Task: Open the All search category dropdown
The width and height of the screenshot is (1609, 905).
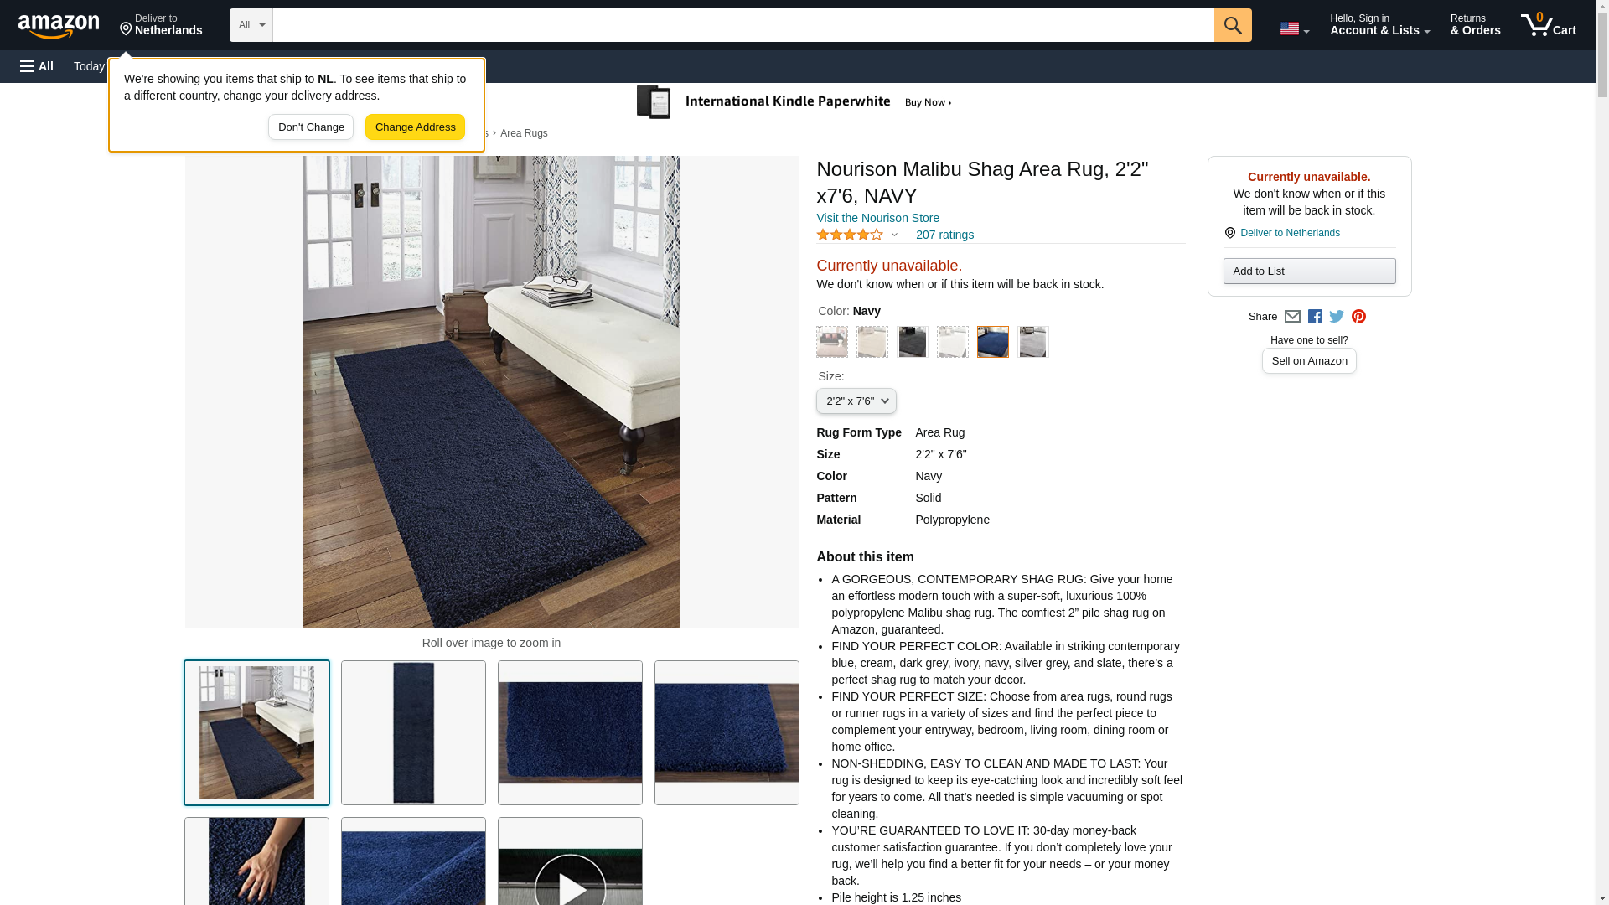Action: tap(251, 25)
